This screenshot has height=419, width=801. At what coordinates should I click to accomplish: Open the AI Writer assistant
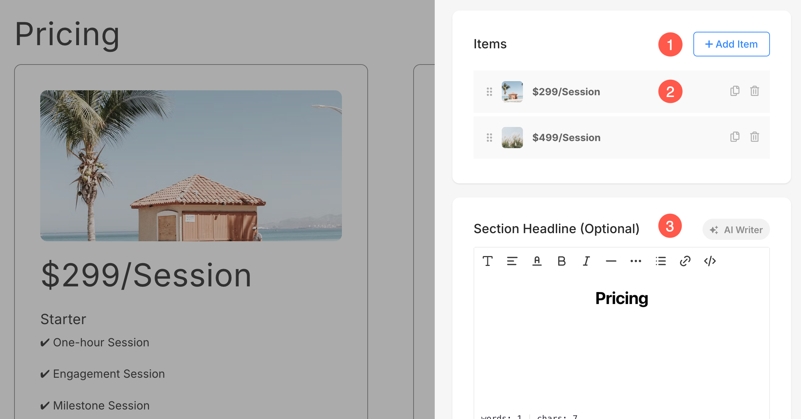pos(736,230)
